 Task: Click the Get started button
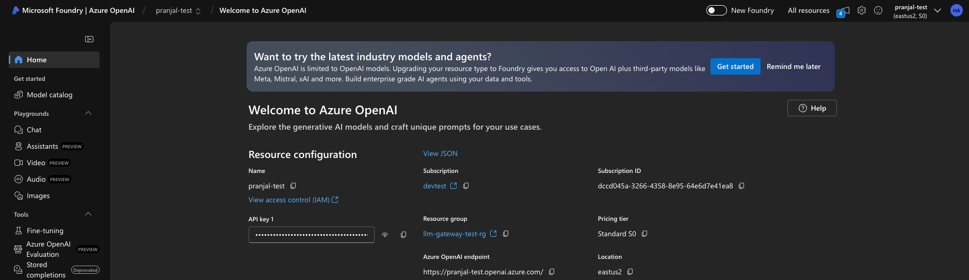[x=735, y=66]
